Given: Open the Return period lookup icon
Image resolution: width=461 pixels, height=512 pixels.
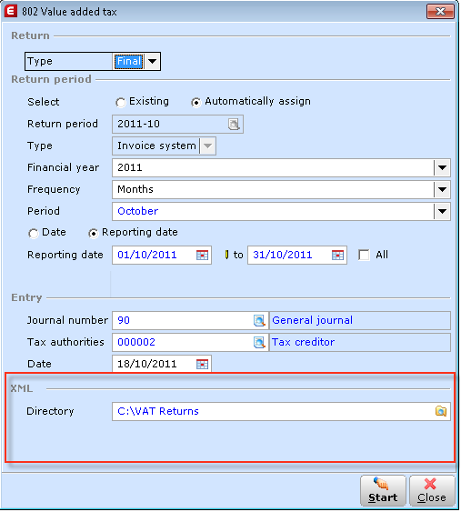Looking at the screenshot, I should point(234,125).
